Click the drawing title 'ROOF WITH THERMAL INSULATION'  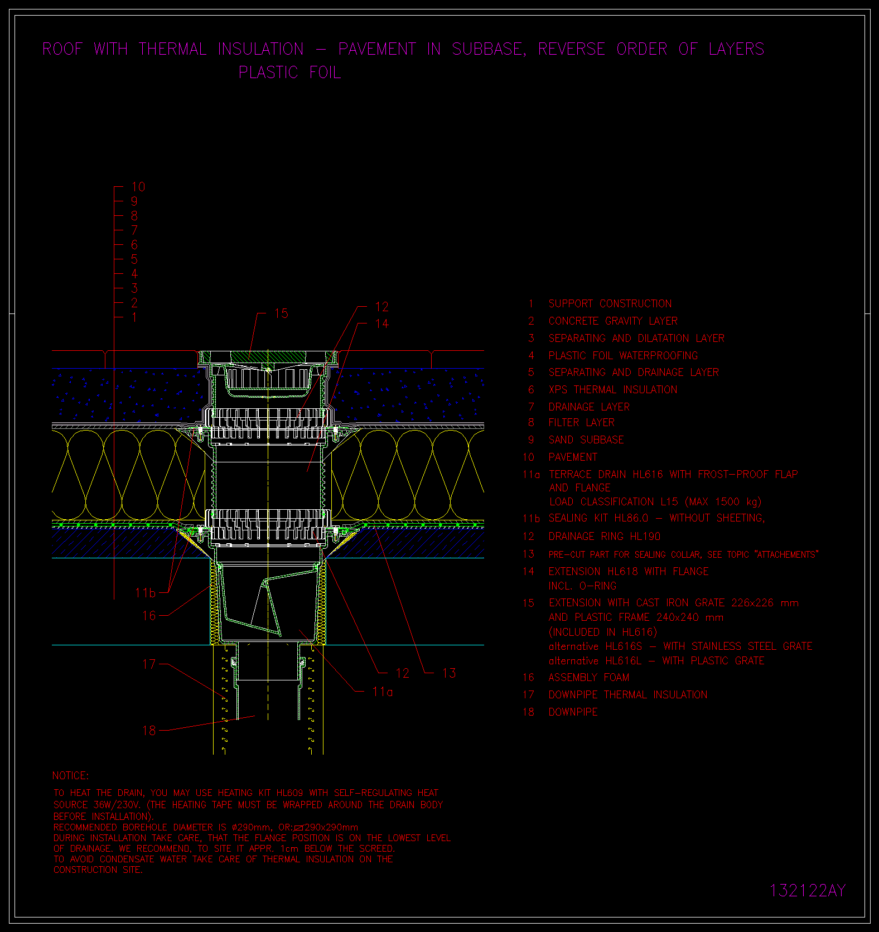tap(173, 49)
